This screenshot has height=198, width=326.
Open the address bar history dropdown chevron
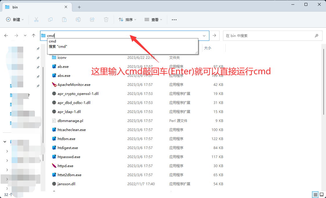coord(204,36)
